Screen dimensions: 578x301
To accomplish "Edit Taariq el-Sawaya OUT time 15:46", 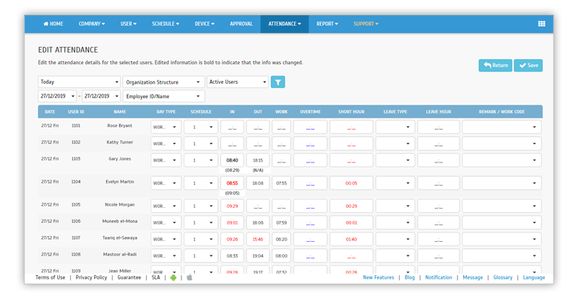I will click(258, 239).
